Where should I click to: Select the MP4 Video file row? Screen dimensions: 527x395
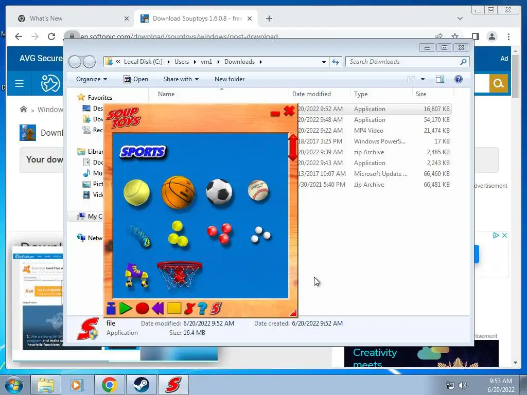pos(374,130)
